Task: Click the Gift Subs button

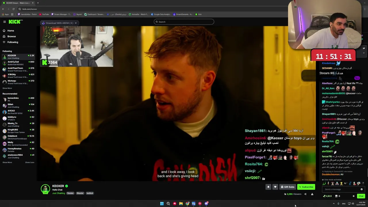Action: (287, 187)
